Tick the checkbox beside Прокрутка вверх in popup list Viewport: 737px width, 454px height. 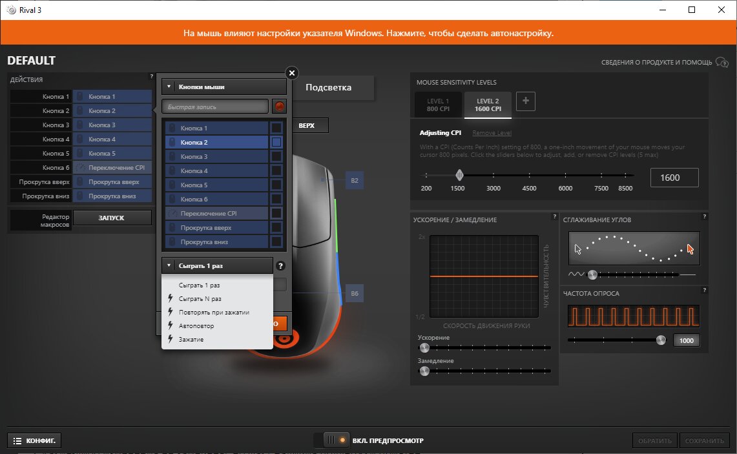276,227
